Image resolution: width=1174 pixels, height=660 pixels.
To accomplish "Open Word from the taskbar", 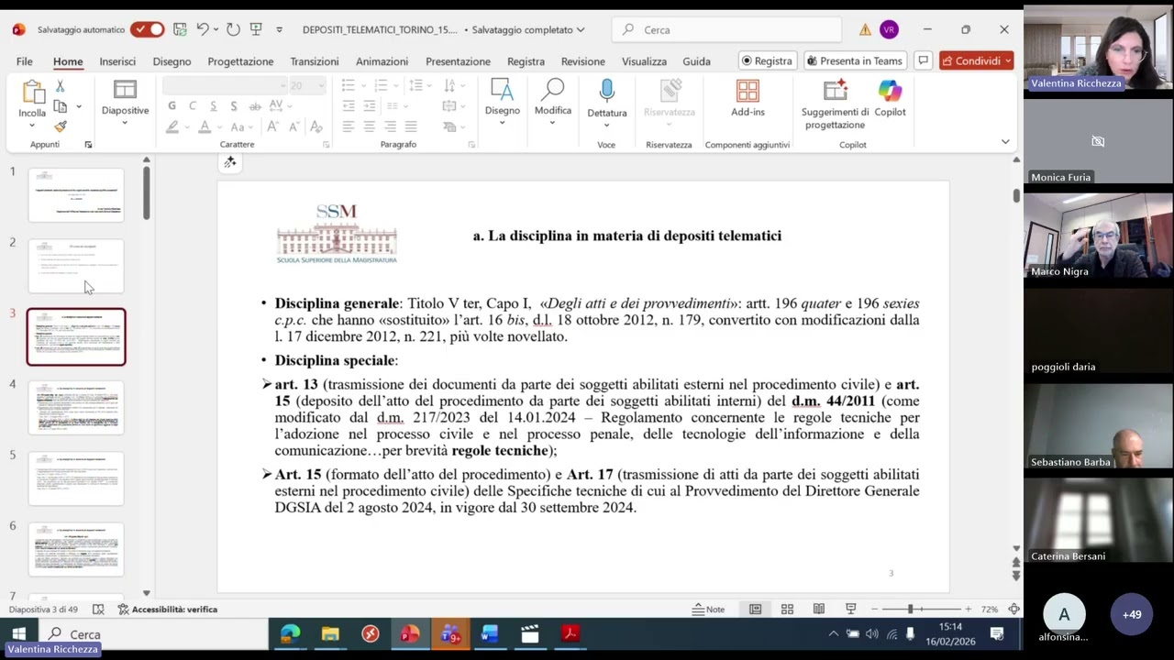I will 489,633.
